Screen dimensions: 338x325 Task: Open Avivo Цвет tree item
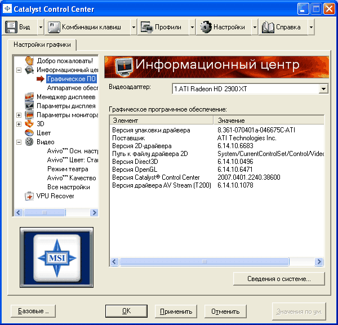coord(73,160)
